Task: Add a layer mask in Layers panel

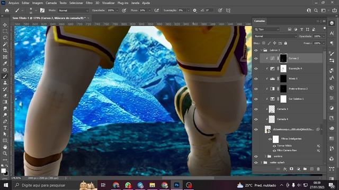Action: click(x=291, y=169)
